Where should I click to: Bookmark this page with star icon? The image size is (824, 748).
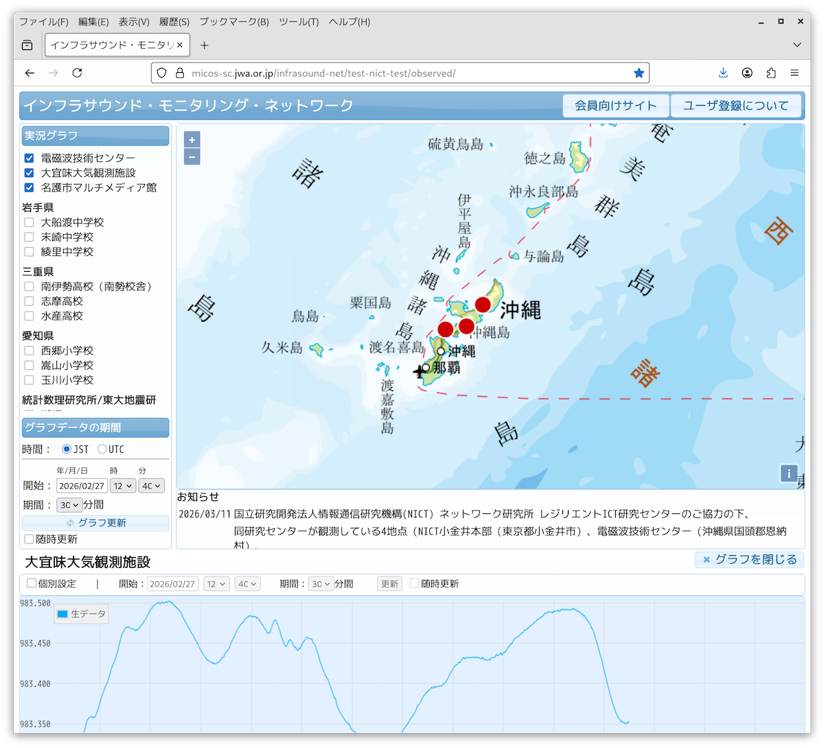point(639,73)
